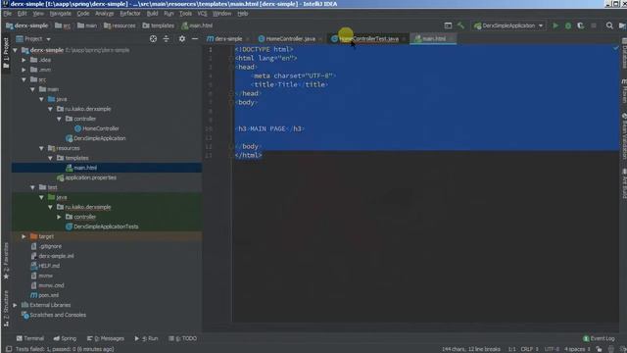627x353 pixels.
Task: Open the Terminal tool window
Action: 30,338
